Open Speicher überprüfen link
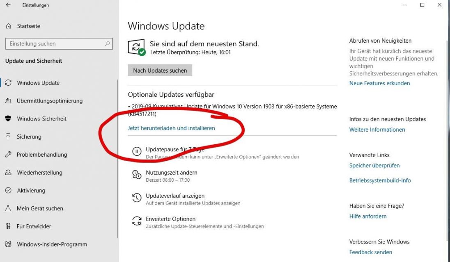The width and height of the screenshot is (450, 262). coord(374,165)
